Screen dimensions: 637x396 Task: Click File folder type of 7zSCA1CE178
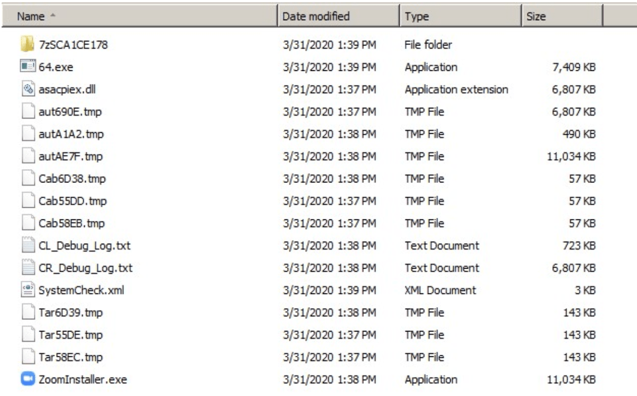[x=429, y=45]
